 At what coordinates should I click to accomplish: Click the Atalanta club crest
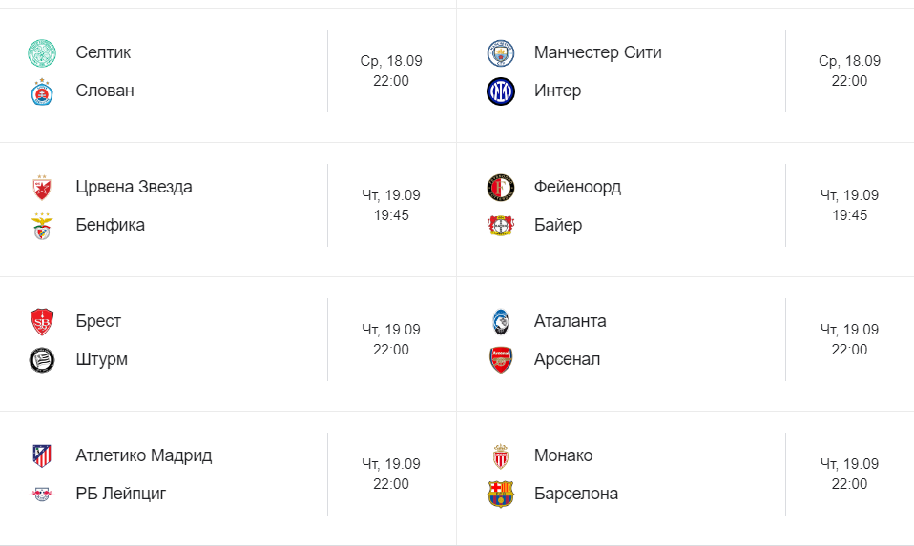[501, 322]
